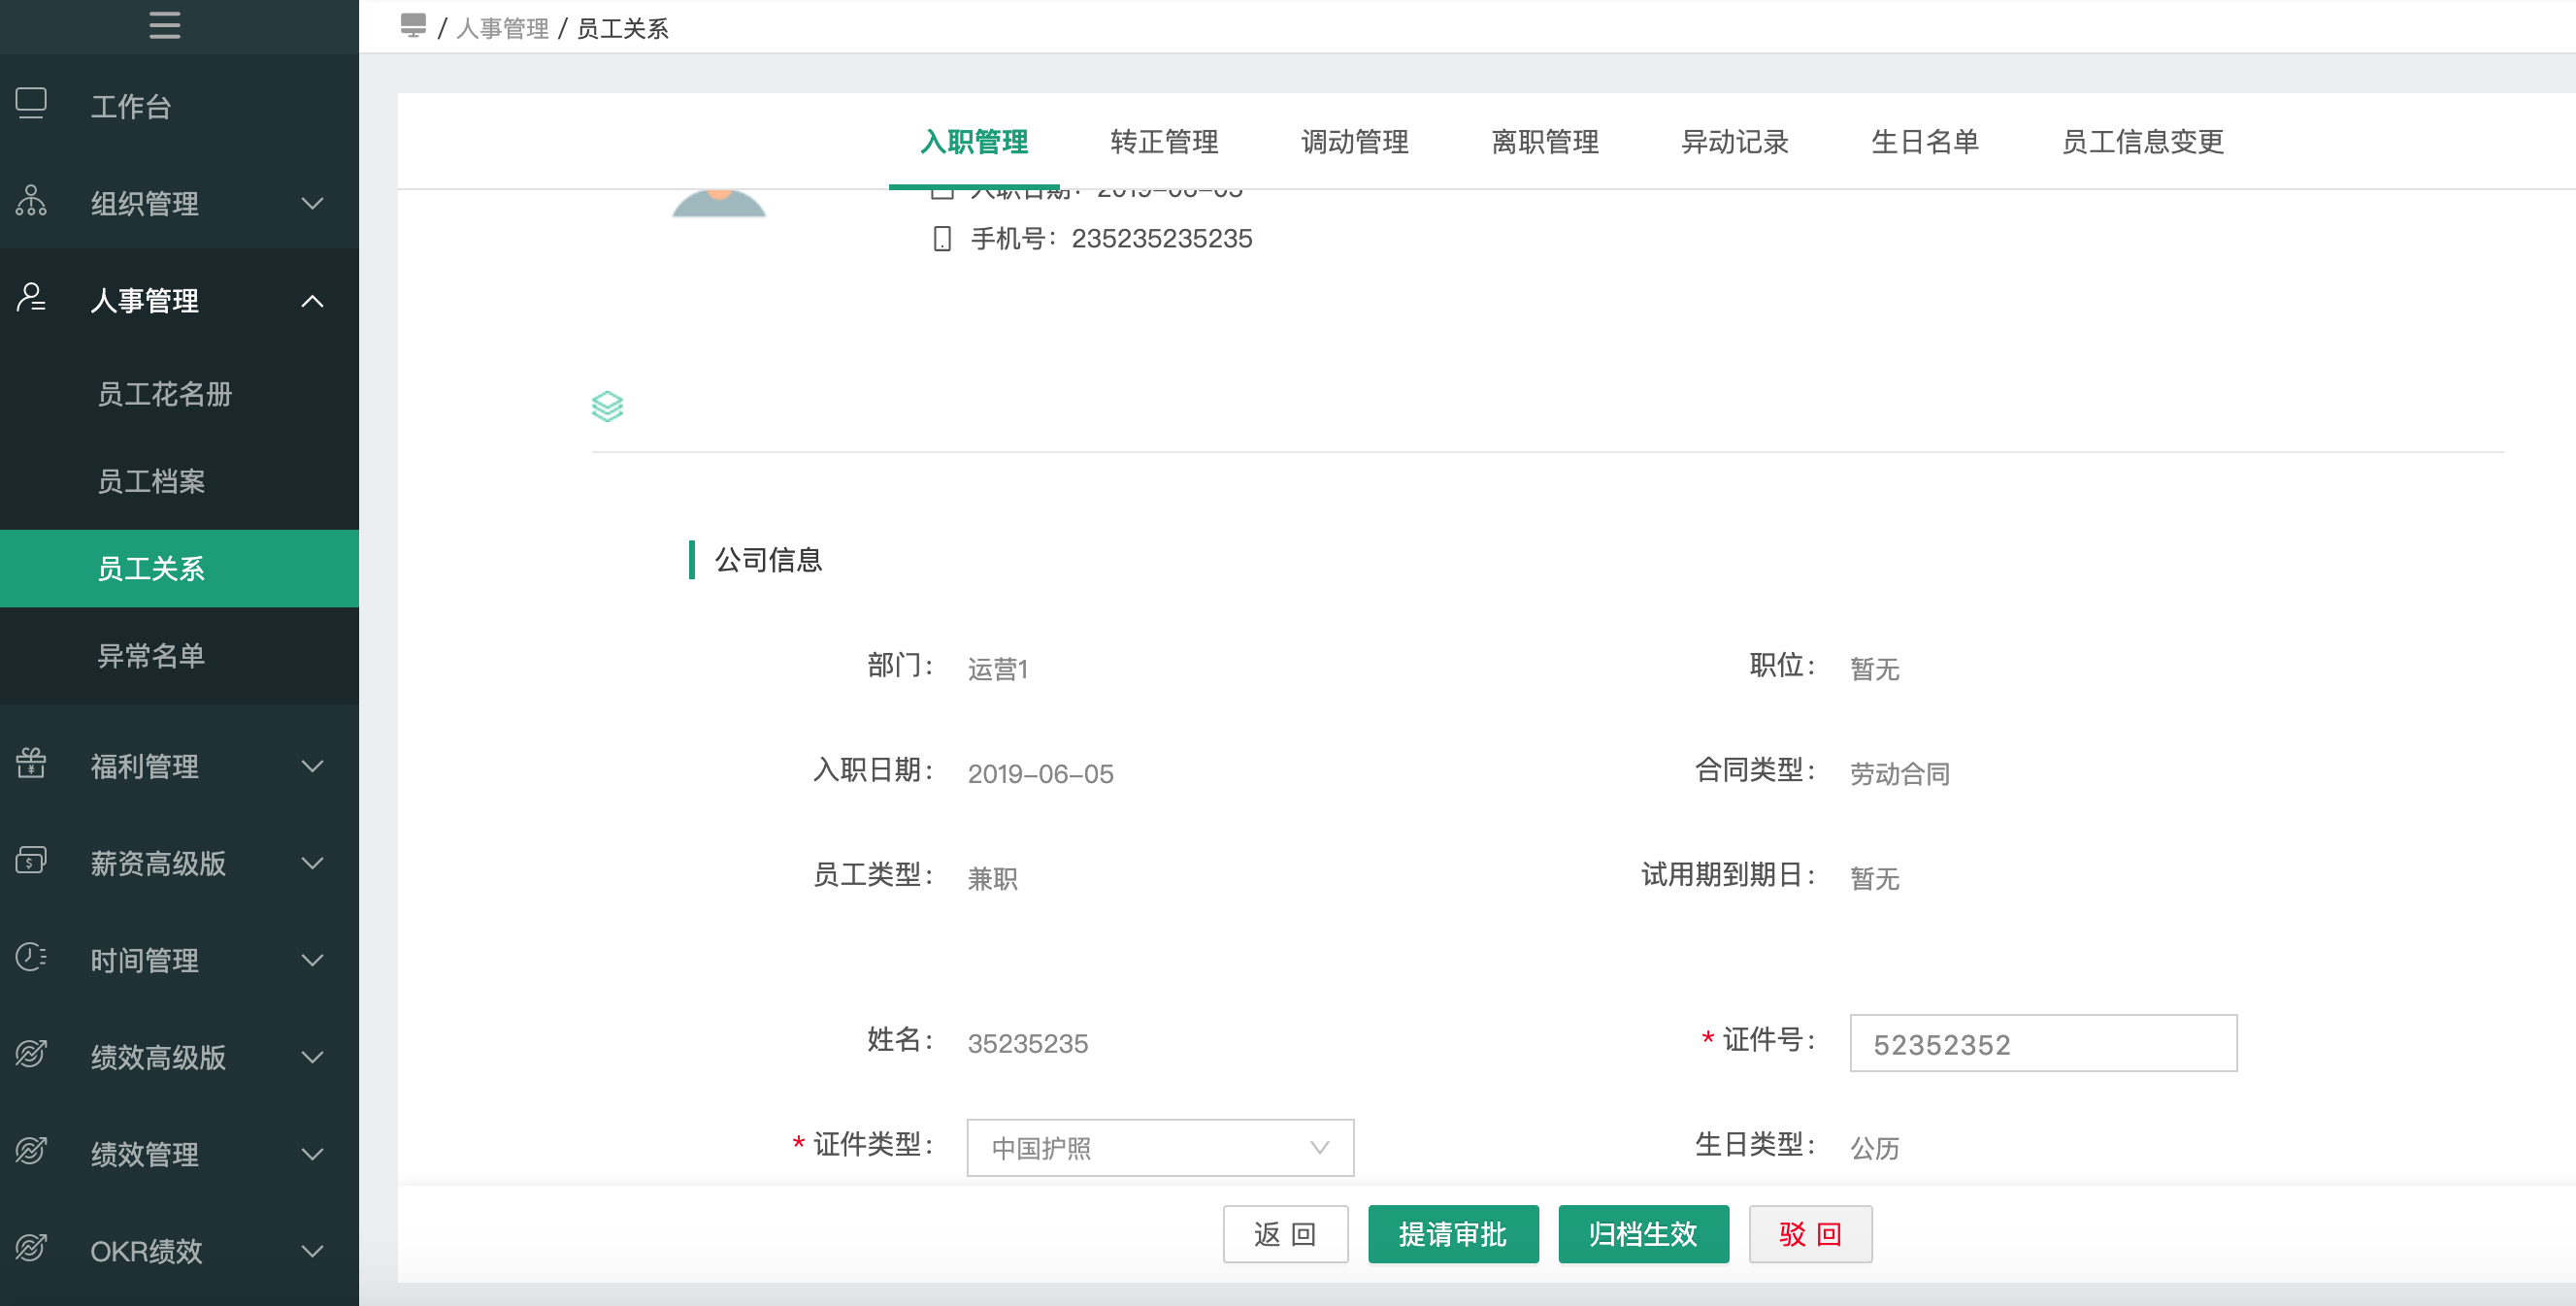The height and width of the screenshot is (1306, 2576).
Task: Open 工作台 menu label in the sidebar
Action: [x=131, y=107]
